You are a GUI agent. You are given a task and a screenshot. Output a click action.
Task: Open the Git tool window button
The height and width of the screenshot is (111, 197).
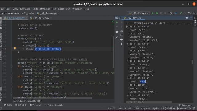pos(8,105)
